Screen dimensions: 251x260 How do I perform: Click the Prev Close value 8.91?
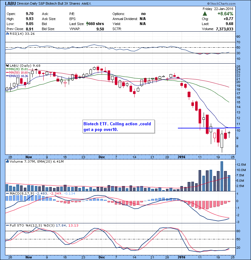tap(29, 29)
